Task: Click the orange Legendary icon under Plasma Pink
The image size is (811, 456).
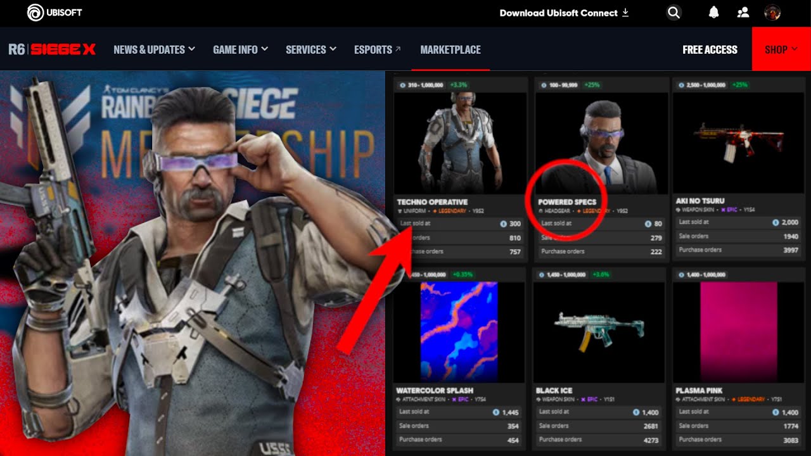Action: (x=734, y=400)
